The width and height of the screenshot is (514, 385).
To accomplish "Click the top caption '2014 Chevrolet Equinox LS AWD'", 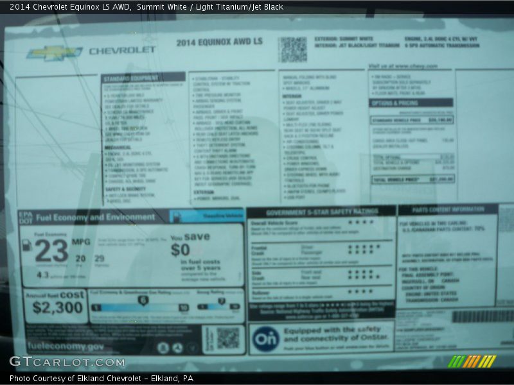I will tap(70, 7).
